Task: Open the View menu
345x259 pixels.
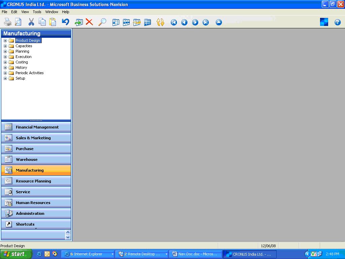Action: click(25, 12)
